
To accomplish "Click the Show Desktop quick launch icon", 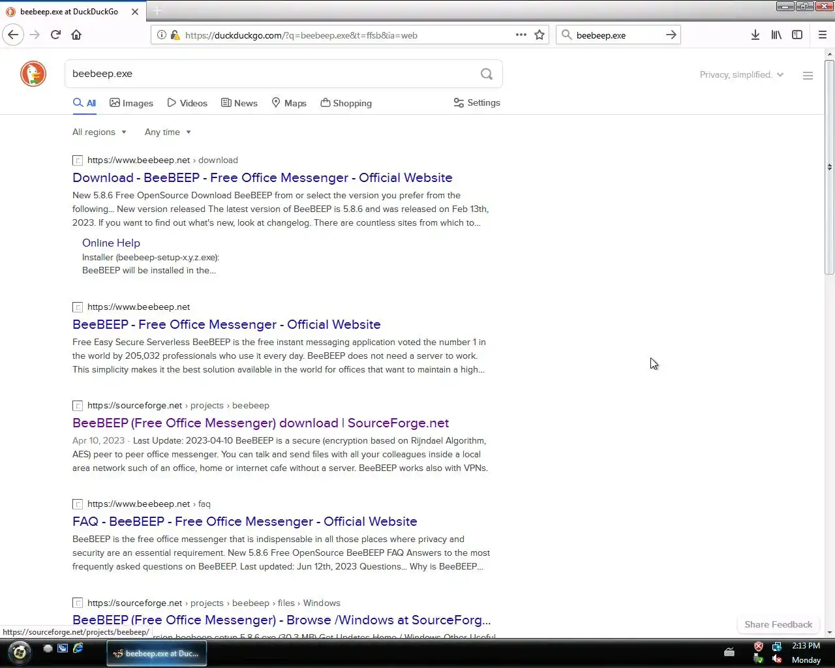I will (x=48, y=648).
